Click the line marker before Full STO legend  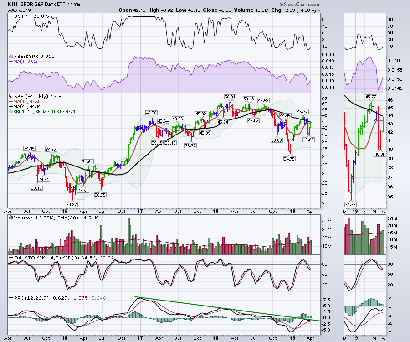[x=11, y=258]
